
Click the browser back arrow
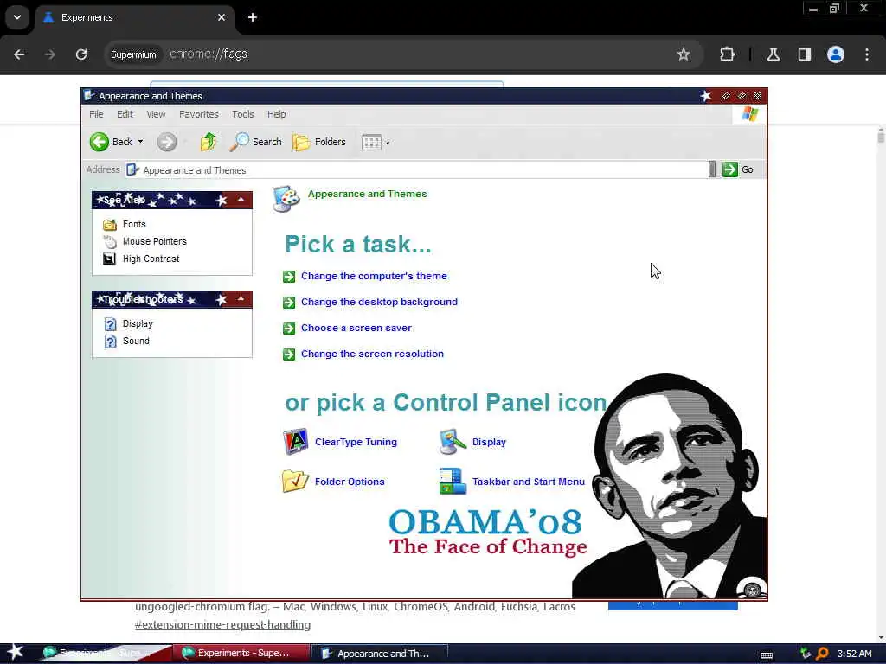click(x=19, y=54)
